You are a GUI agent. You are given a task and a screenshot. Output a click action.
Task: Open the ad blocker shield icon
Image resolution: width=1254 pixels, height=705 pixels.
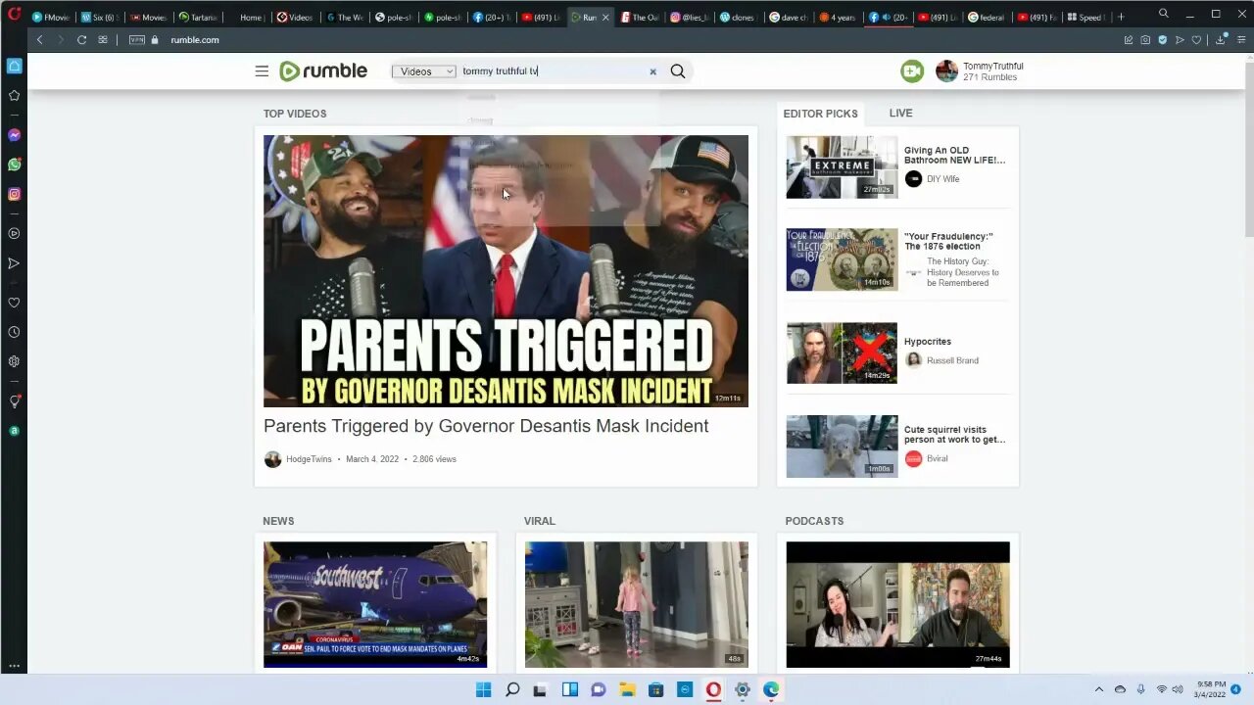[1163, 40]
